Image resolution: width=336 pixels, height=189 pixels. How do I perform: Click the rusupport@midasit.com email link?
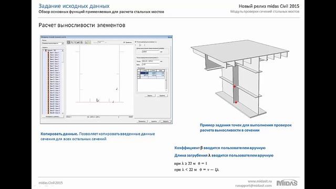254,185
